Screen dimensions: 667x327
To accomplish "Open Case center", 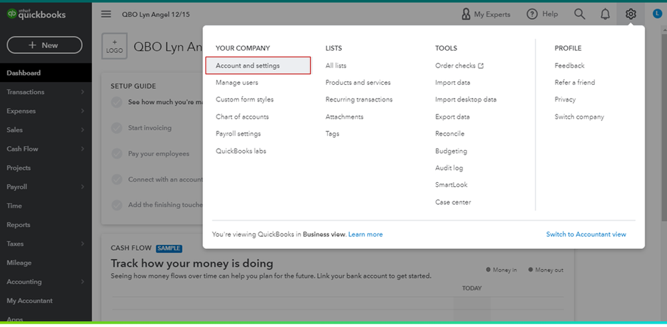I will pos(453,202).
